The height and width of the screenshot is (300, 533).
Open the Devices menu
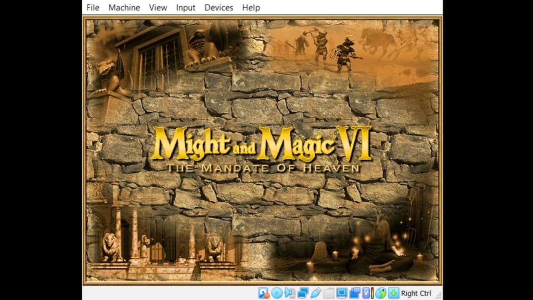point(219,7)
